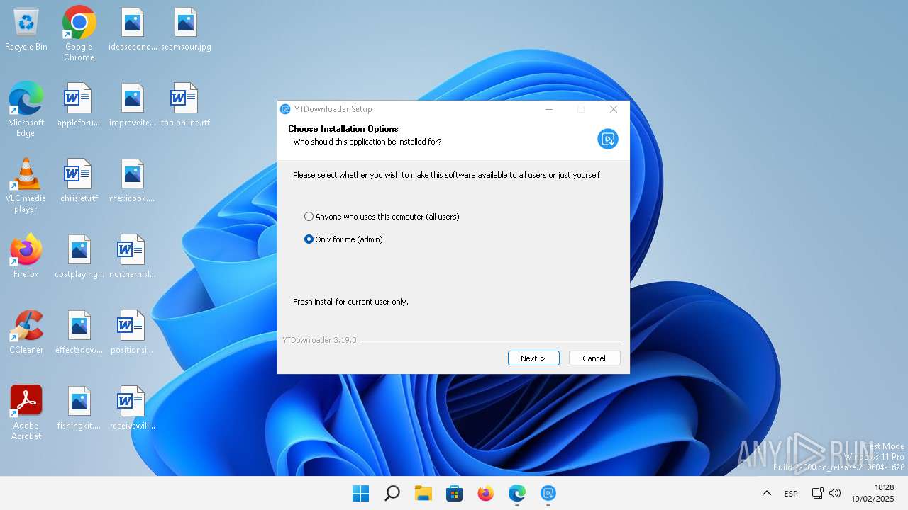Open Microsoft Edge from taskbar
This screenshot has height=510, width=908.
click(x=516, y=493)
